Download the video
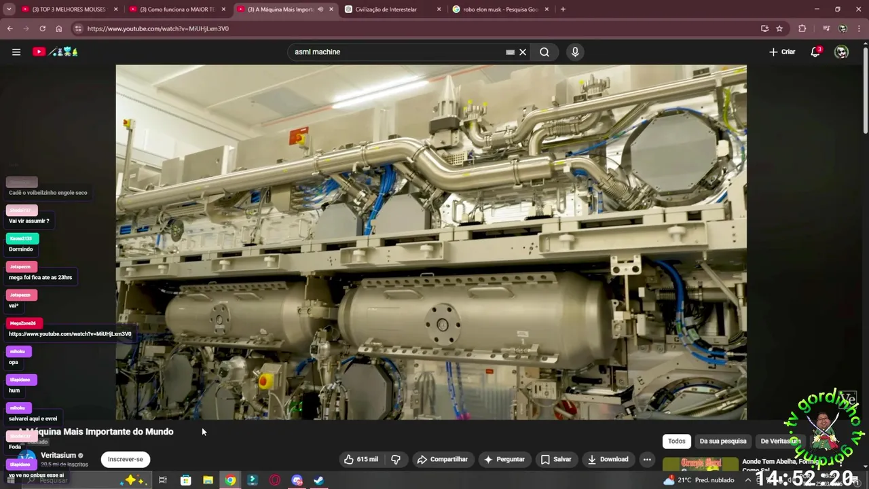 [608, 459]
